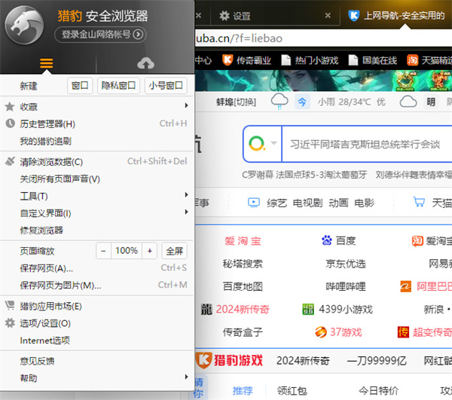Click the 超变传奇 red icon
The image size is (452, 400).
[x=403, y=332]
